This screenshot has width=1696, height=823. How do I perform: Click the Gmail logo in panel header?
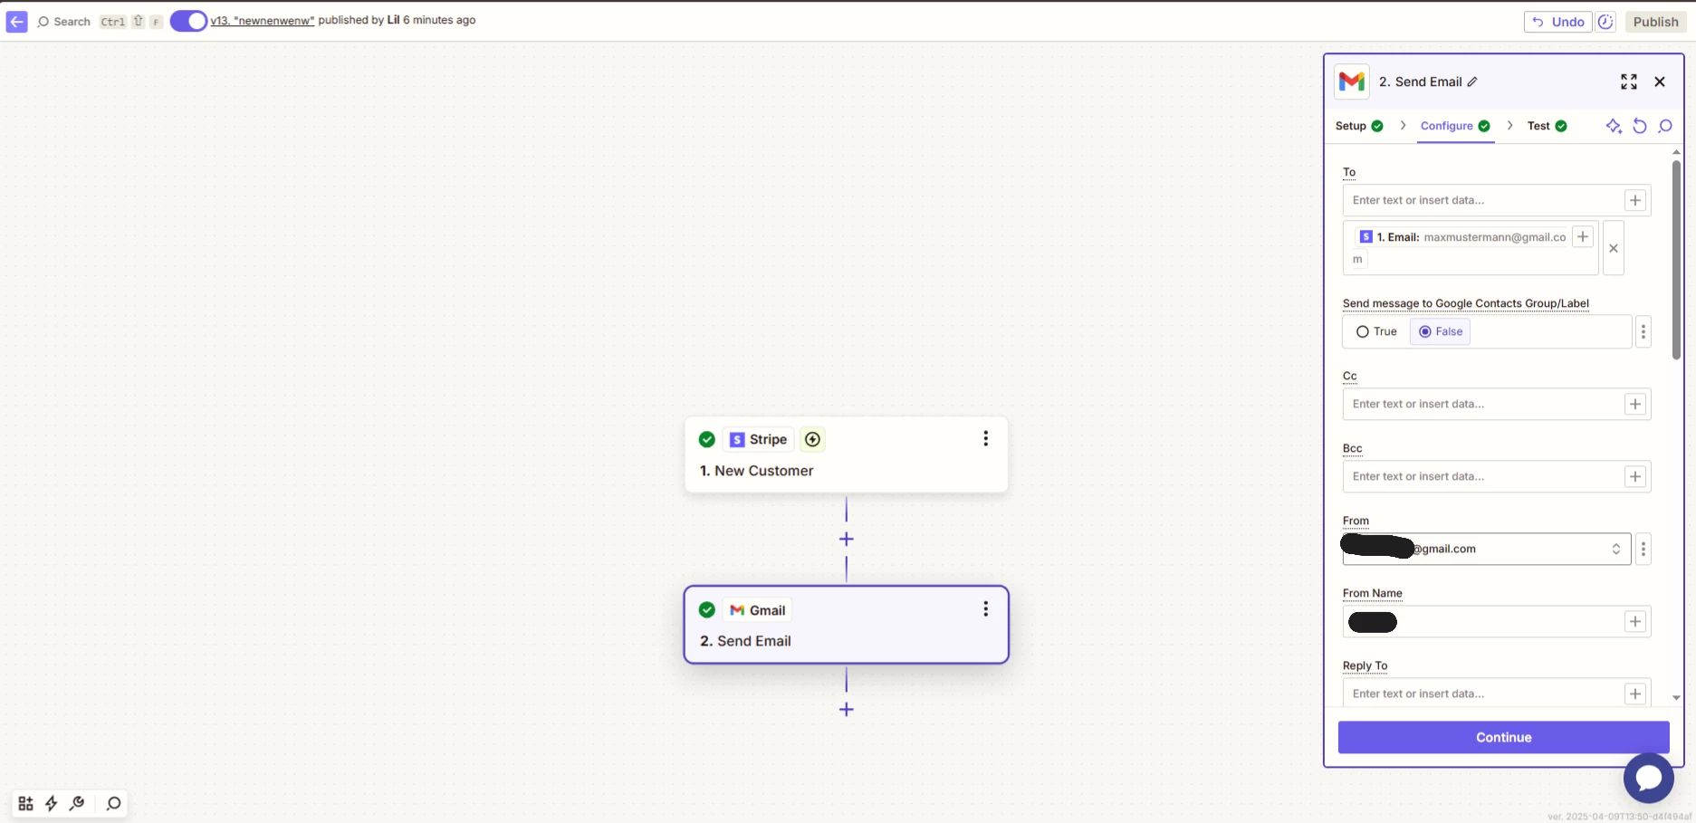pyautogui.click(x=1351, y=81)
